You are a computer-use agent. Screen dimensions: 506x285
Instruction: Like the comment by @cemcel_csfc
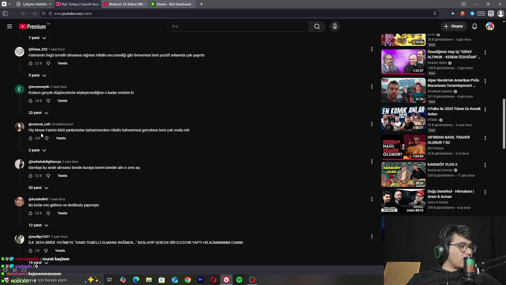tap(30, 138)
